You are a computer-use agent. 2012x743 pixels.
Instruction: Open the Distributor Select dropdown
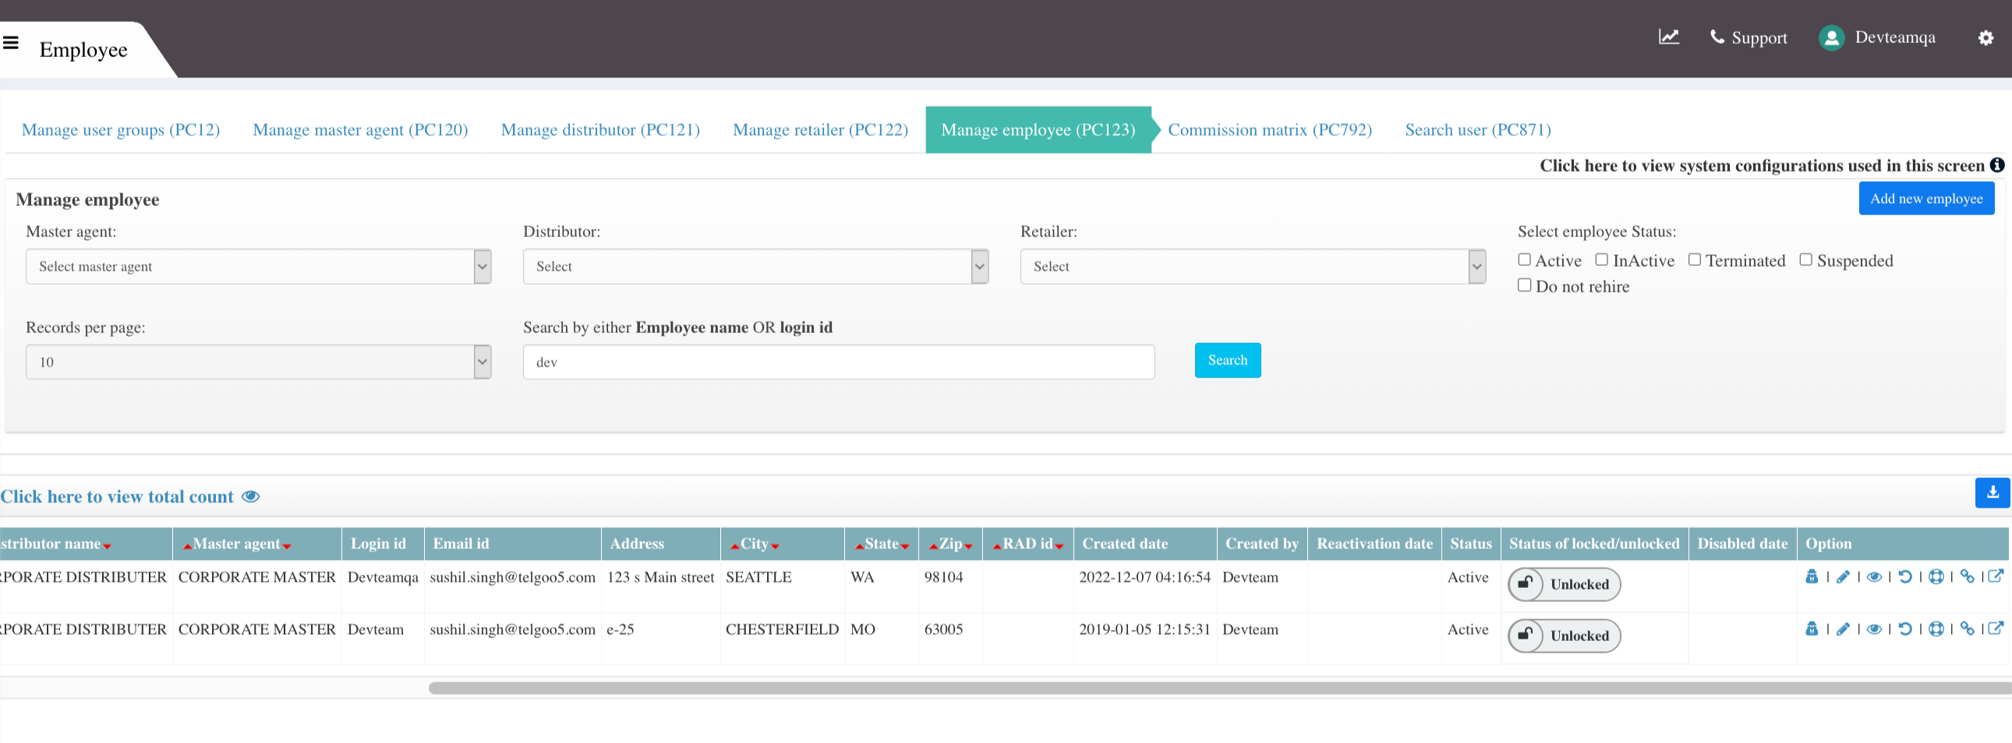[755, 267]
